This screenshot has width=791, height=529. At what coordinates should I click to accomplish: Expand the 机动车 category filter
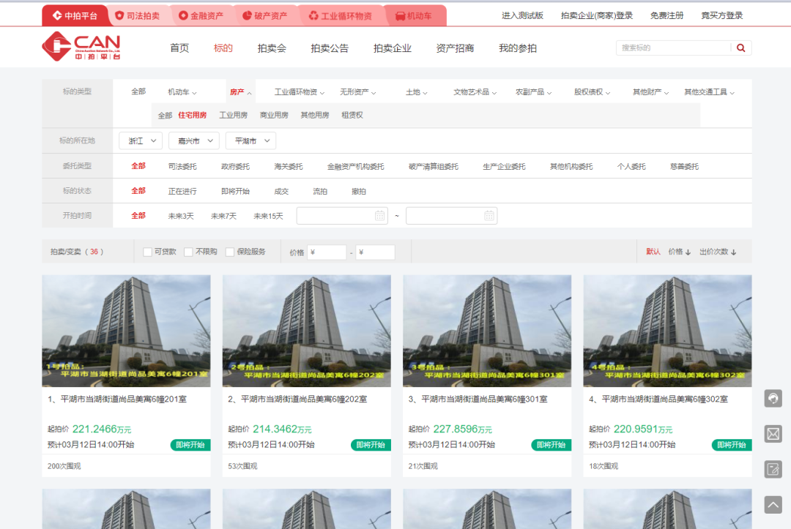(182, 92)
